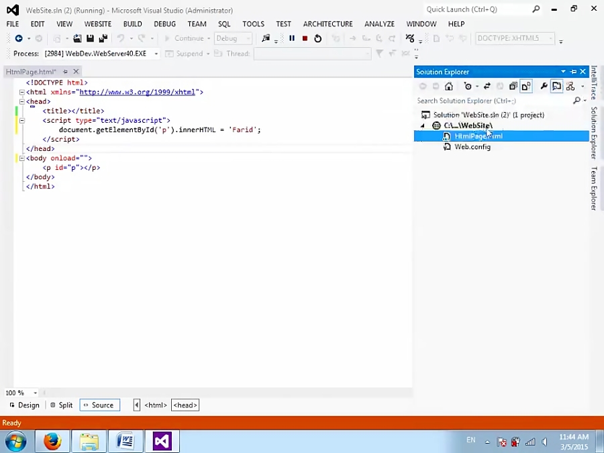The width and height of the screenshot is (604, 453).
Task: Click the Navigate Backward arrow icon
Action: point(18,38)
